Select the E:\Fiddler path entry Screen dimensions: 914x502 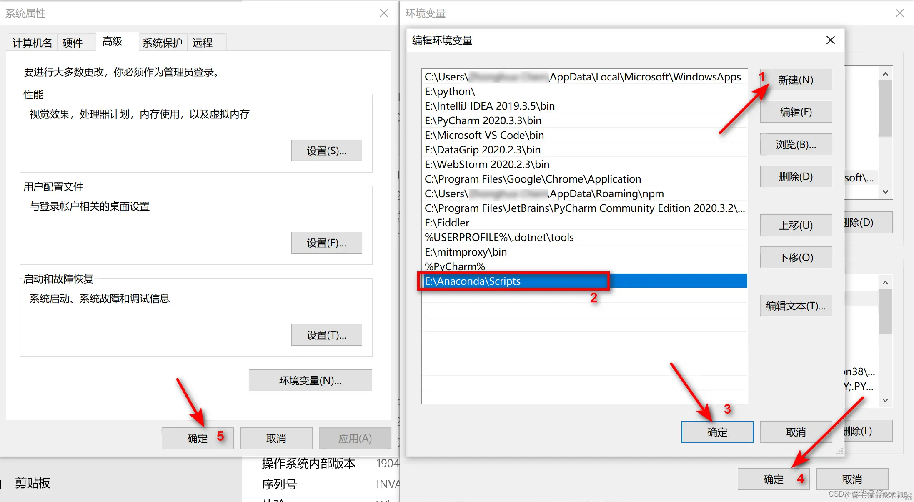click(447, 223)
